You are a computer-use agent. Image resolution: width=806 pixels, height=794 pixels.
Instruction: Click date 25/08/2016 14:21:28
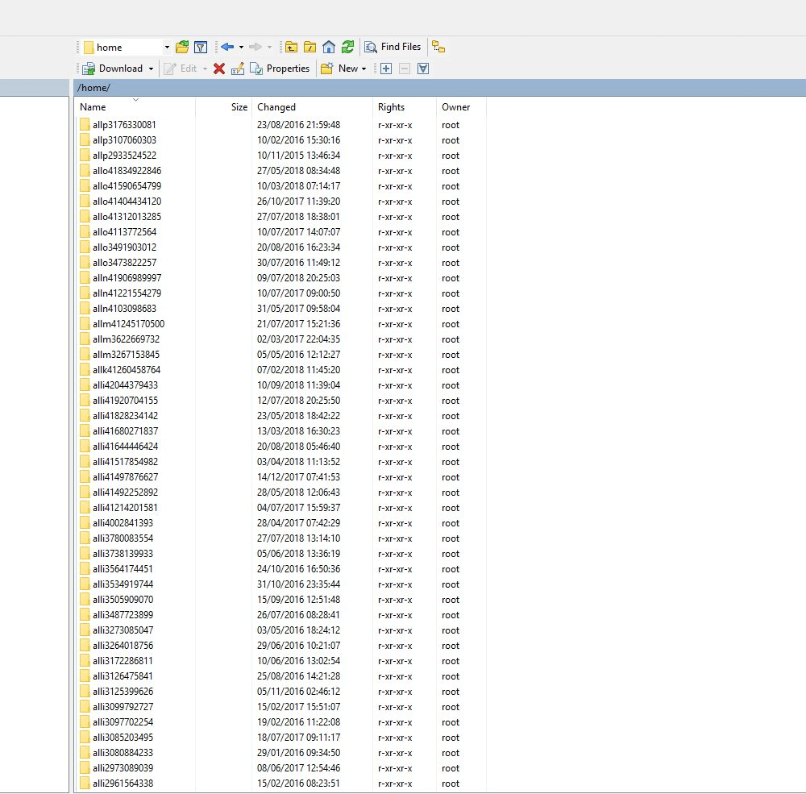(299, 676)
